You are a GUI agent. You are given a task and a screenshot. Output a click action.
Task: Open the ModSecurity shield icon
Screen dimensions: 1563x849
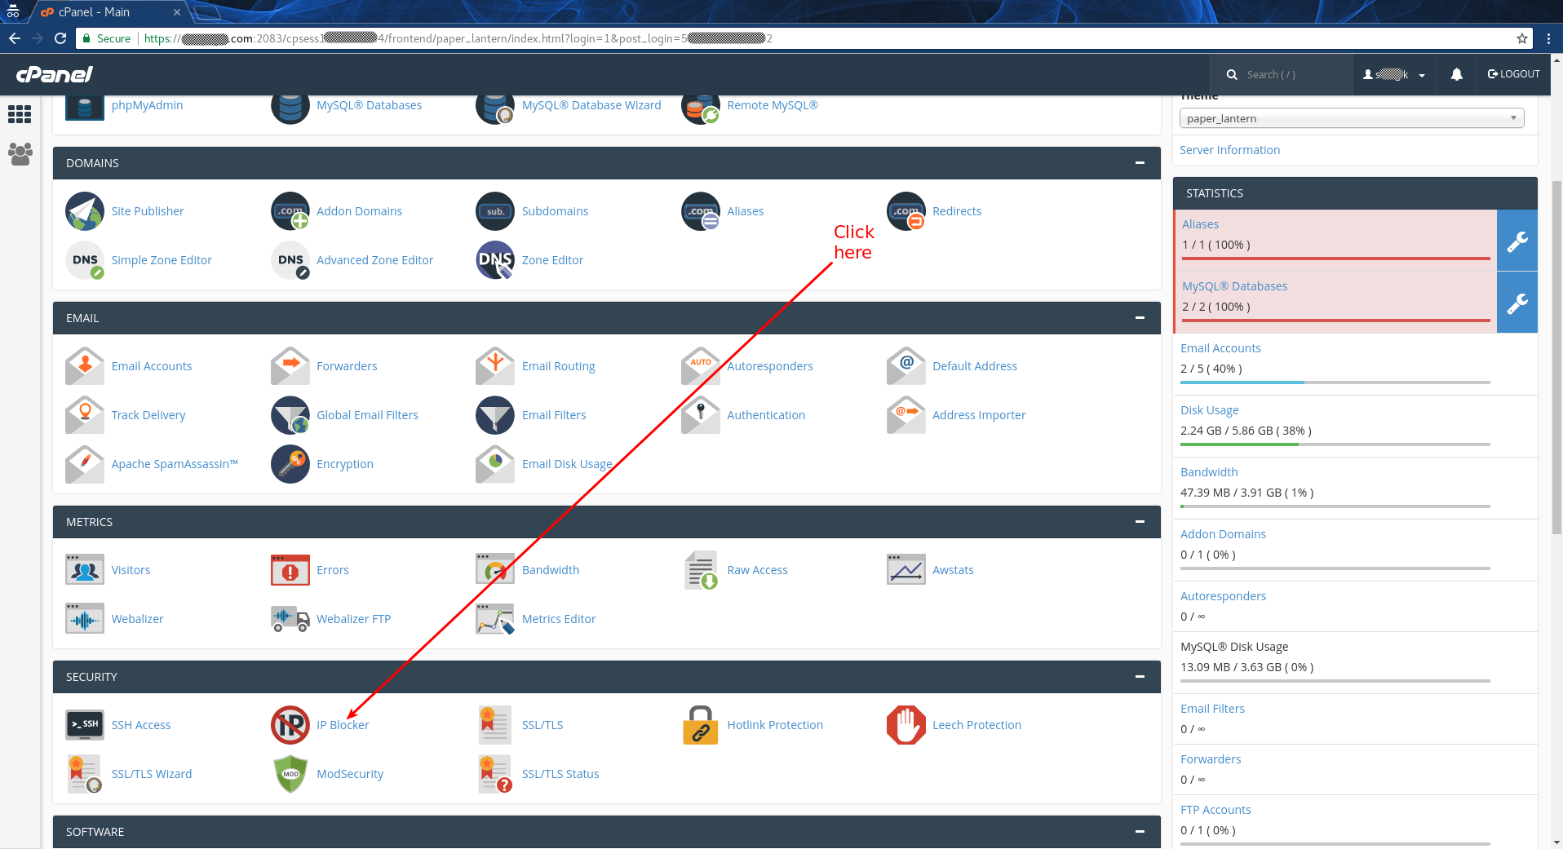tap(290, 774)
